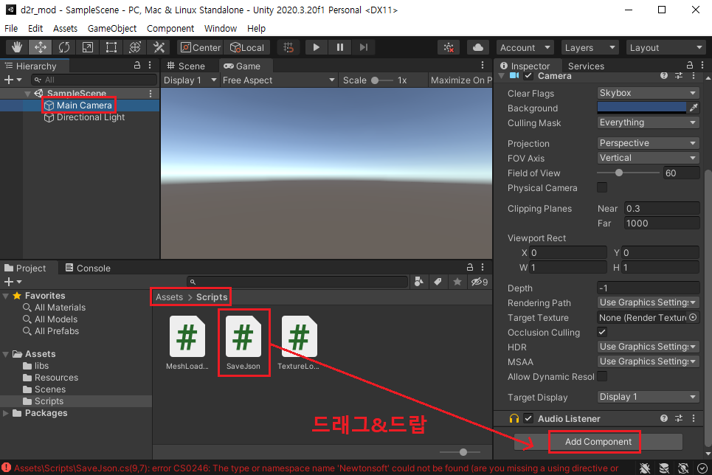712x475 pixels.
Task: Open Target Display dropdown
Action: 648,397
